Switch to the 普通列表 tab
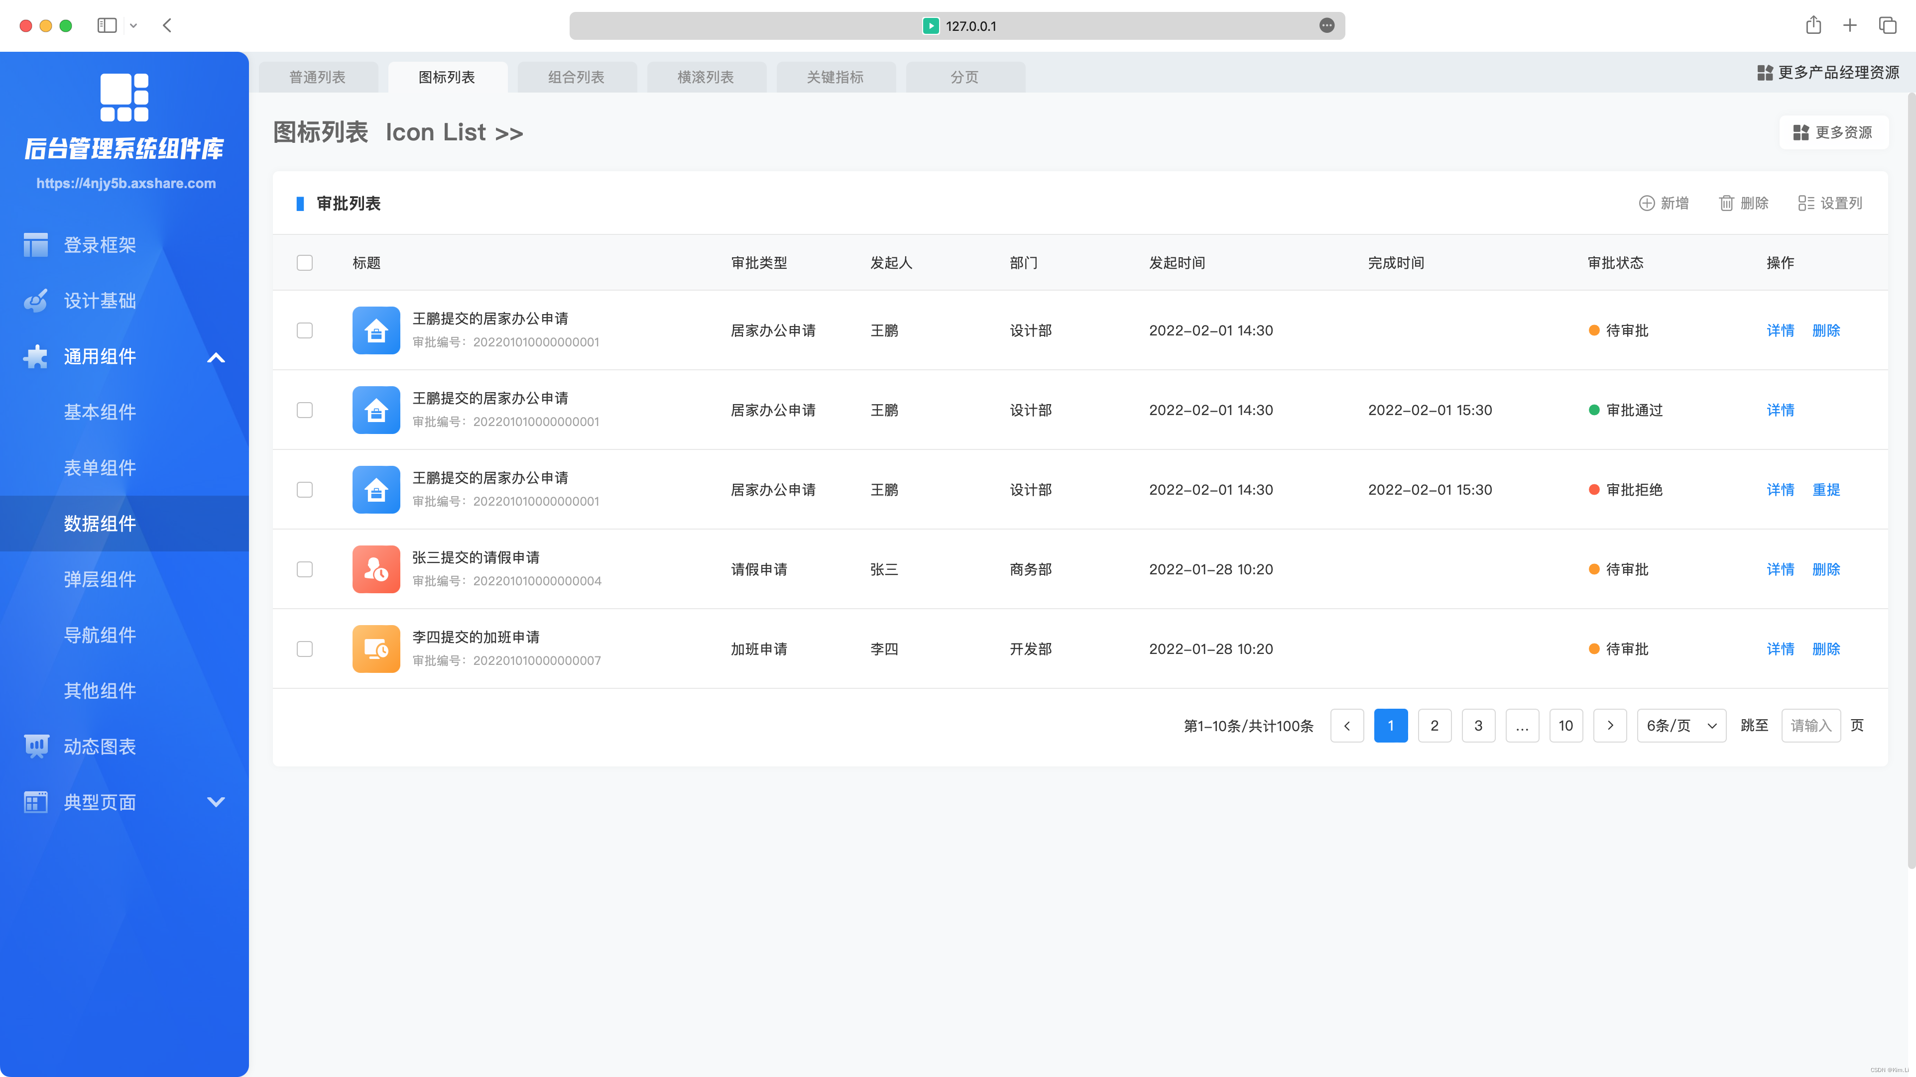This screenshot has width=1916, height=1077. pyautogui.click(x=319, y=76)
